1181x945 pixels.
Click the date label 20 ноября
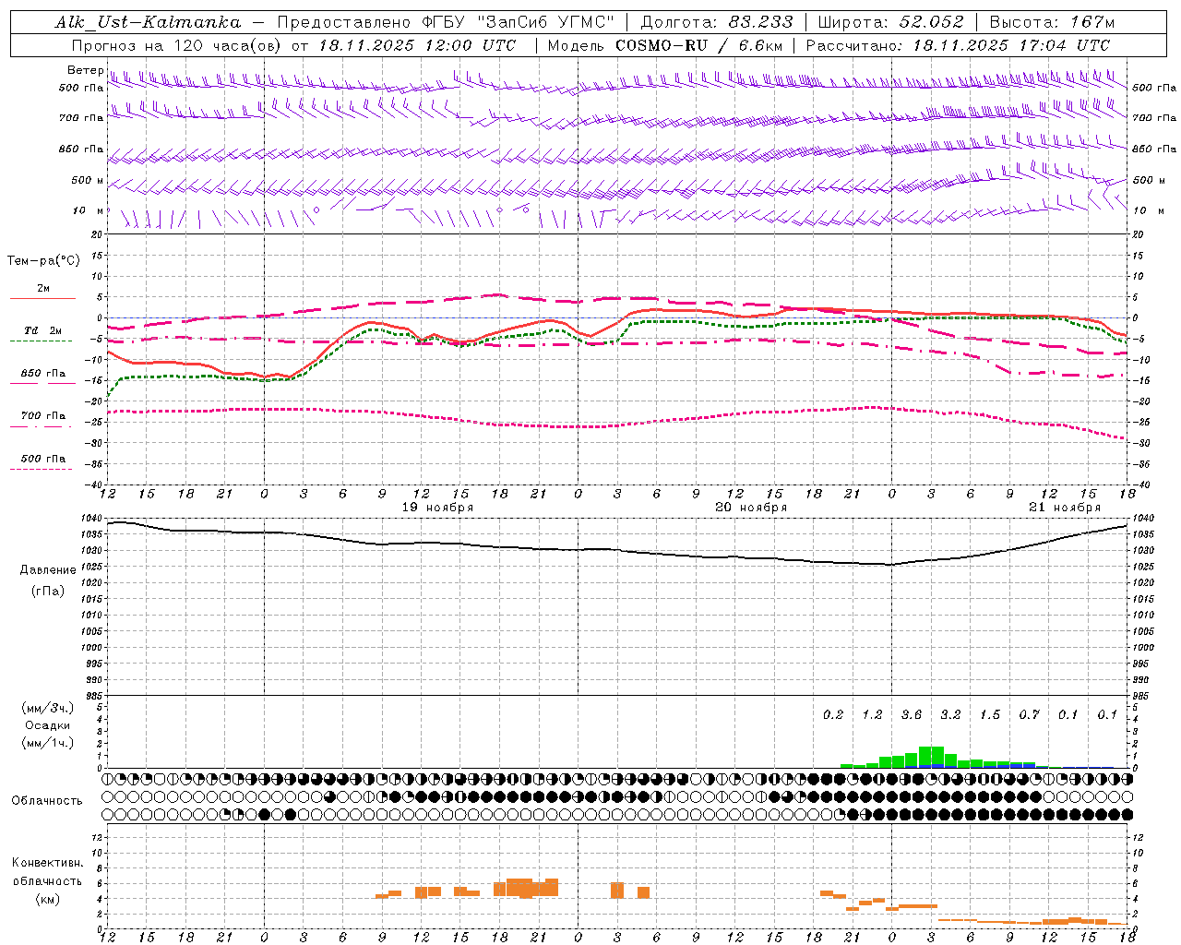tap(751, 508)
